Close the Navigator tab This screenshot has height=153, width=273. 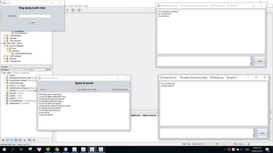(x=10, y=67)
